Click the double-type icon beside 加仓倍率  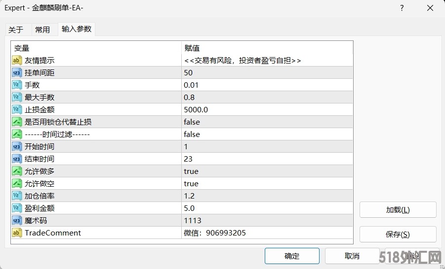(17, 196)
